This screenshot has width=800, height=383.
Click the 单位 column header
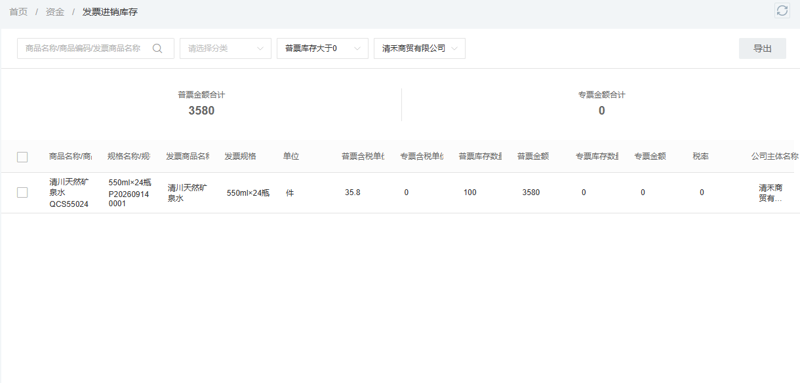point(291,156)
